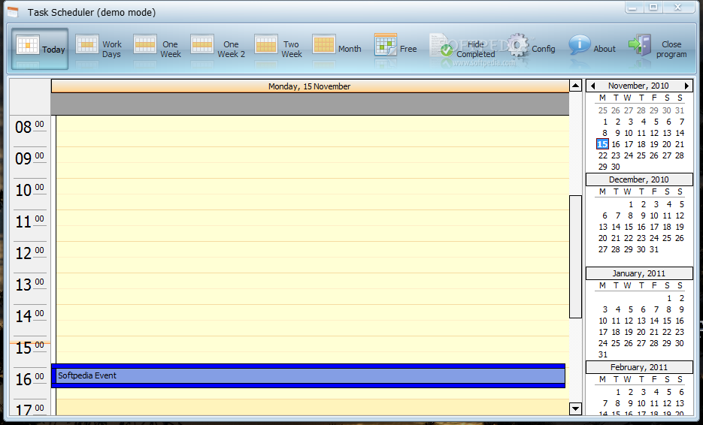703x425 pixels.
Task: Show the One Week view
Action: click(x=157, y=49)
